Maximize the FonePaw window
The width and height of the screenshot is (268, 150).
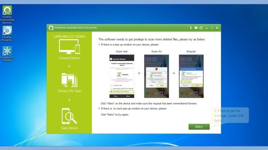click(212, 28)
